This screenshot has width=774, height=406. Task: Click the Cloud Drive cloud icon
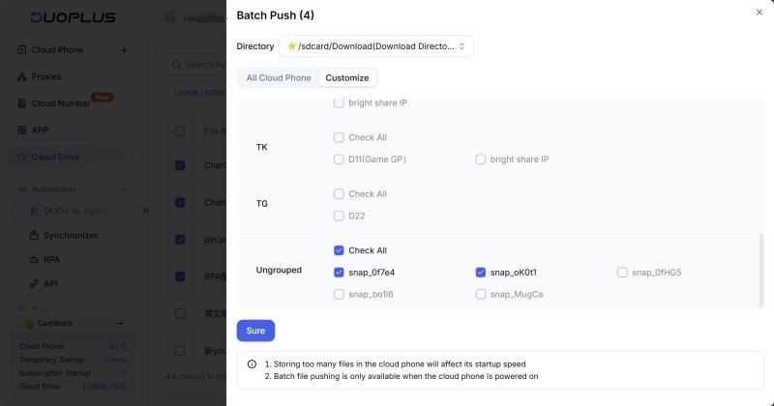tap(21, 157)
